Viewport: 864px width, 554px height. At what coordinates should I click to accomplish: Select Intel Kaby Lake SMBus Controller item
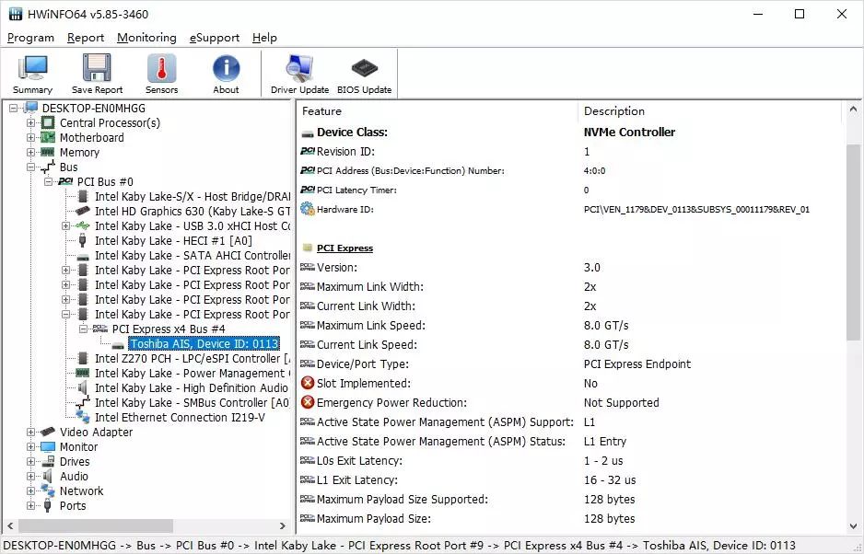tap(193, 402)
